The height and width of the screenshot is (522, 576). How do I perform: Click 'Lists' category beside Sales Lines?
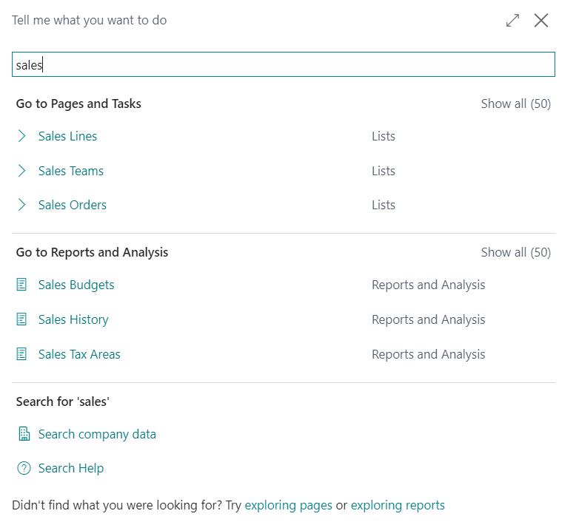[384, 136]
